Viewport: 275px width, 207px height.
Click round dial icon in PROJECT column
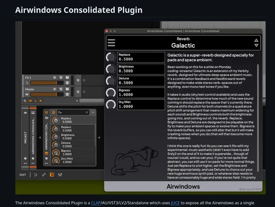click(25, 159)
